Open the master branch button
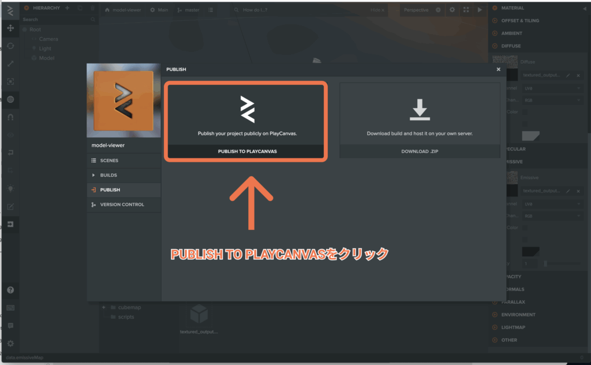The width and height of the screenshot is (591, 365). click(189, 10)
